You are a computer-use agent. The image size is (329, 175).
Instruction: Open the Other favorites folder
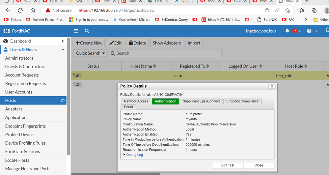tap(321, 19)
